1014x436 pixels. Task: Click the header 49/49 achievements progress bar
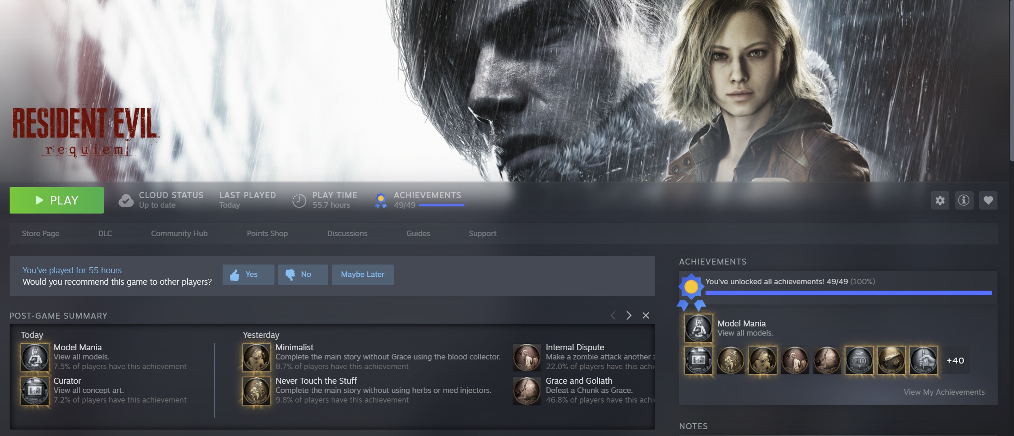442,205
